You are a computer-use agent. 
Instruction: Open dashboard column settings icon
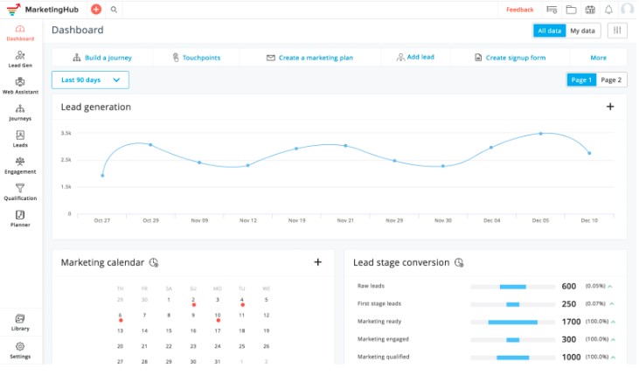tap(617, 31)
